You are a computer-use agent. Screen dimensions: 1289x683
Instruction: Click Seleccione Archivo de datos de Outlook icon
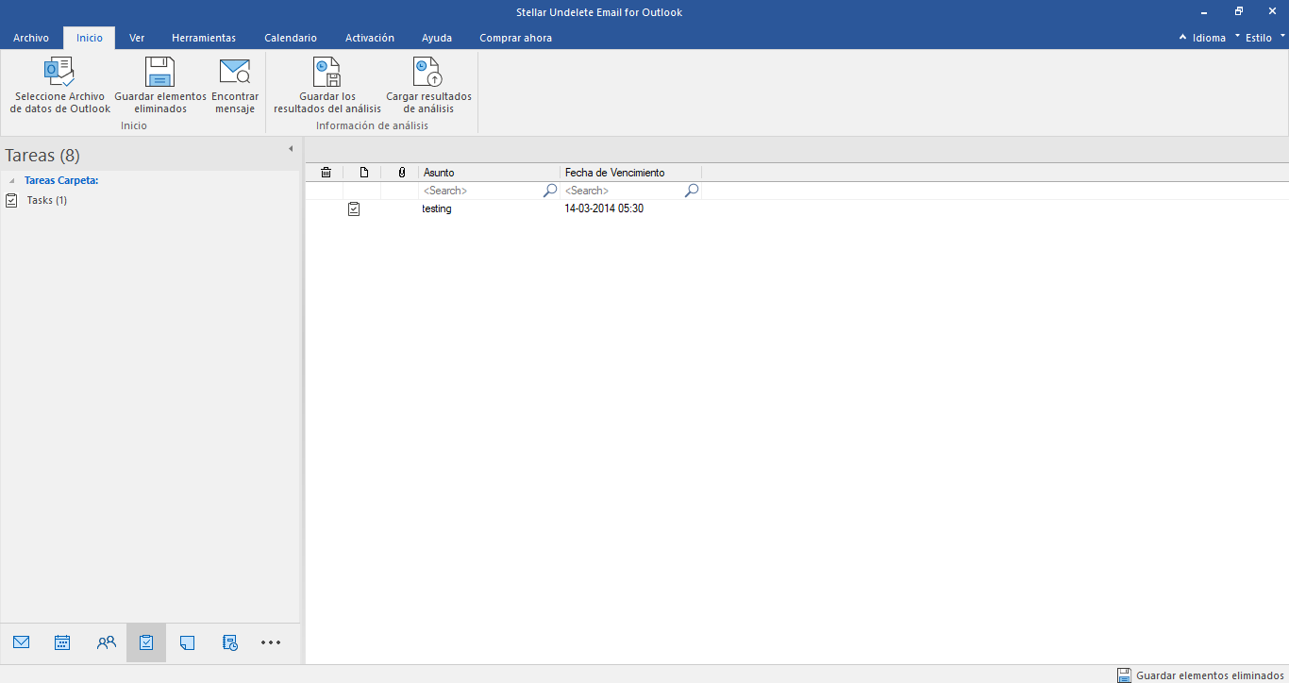point(59,72)
